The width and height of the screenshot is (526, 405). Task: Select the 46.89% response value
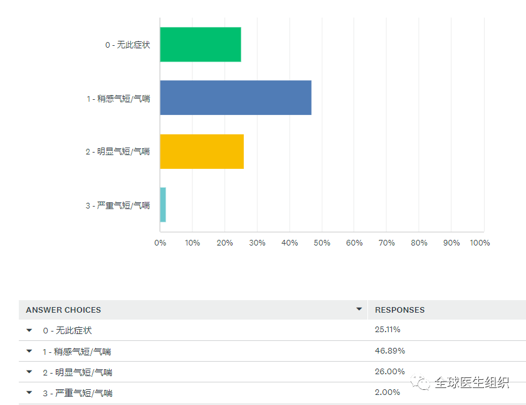point(389,350)
